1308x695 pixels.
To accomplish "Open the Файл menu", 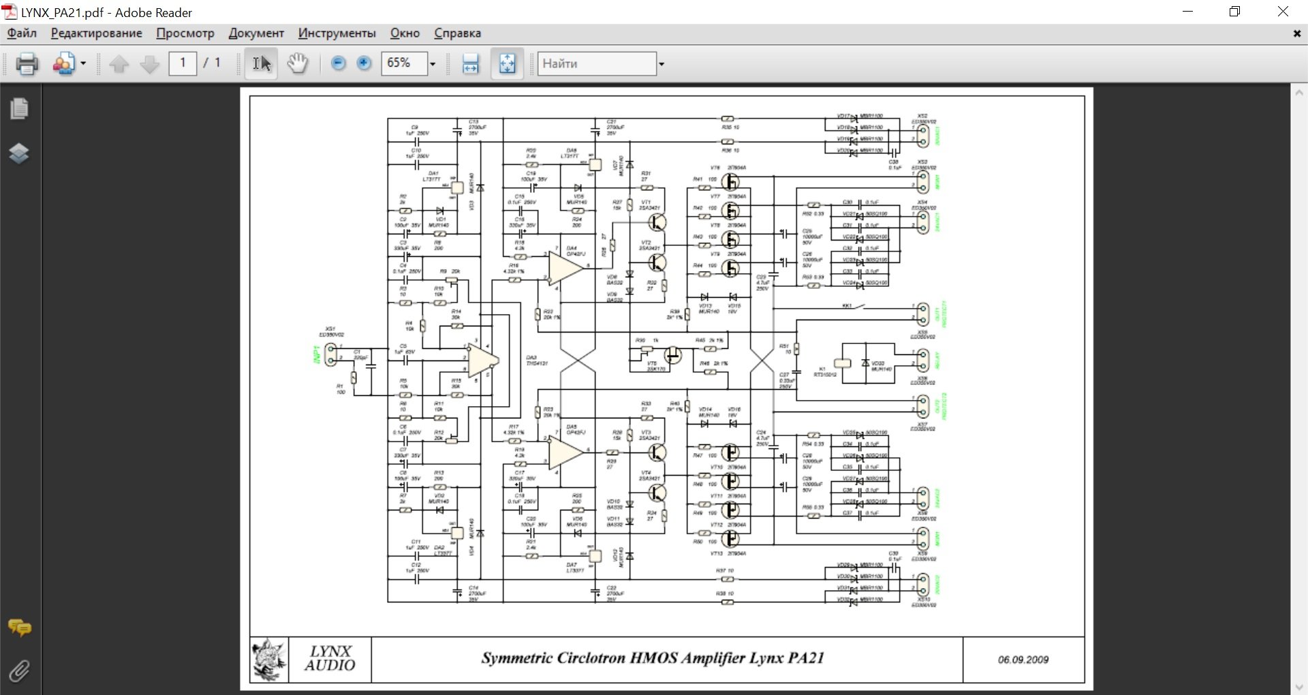I will coord(22,33).
